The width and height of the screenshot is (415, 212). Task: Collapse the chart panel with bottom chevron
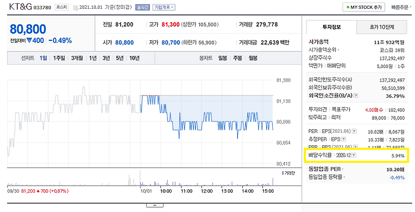[154, 205]
